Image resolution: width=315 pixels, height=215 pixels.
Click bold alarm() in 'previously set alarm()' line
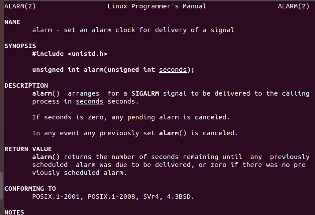coord(171,133)
